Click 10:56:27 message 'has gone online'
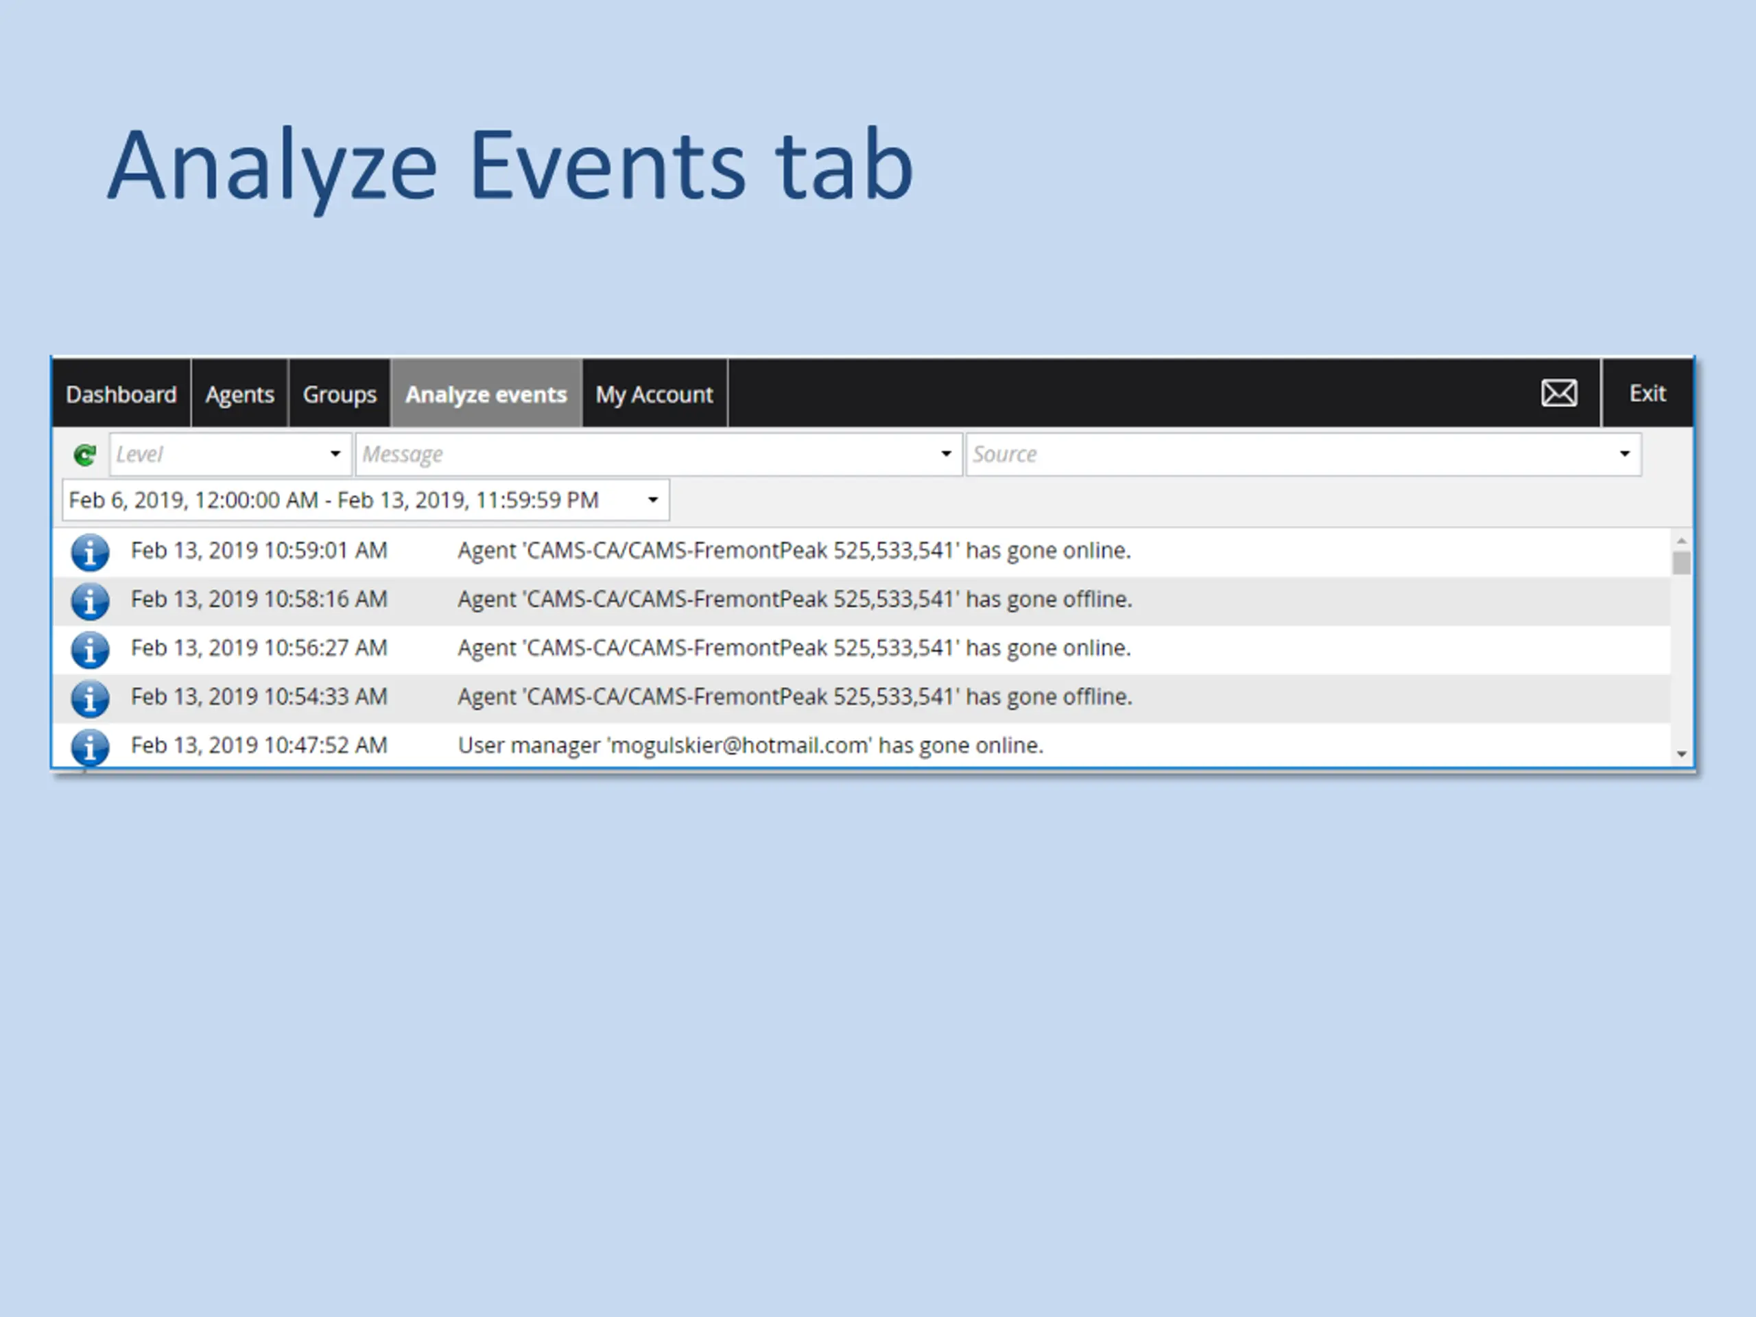 click(x=794, y=649)
